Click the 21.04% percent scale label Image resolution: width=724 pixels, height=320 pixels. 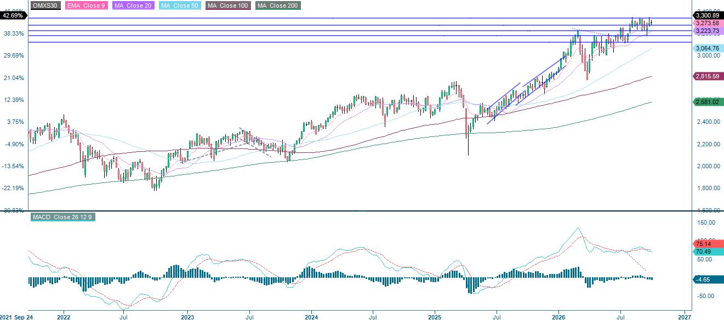[14, 78]
